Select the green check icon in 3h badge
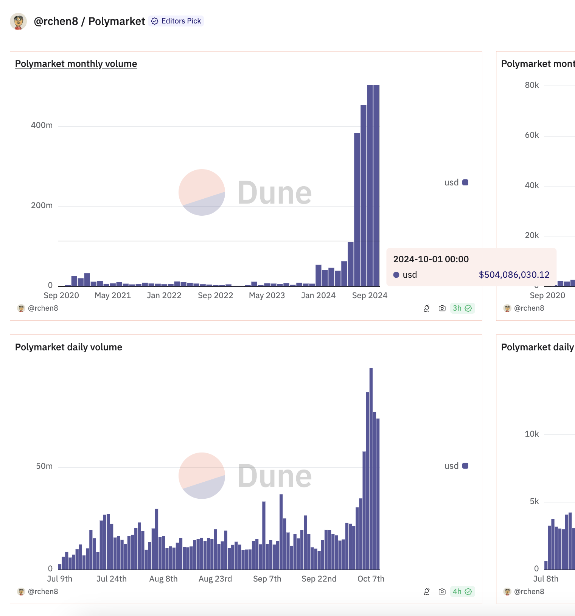Screen dimensions: 575x616 [468, 308]
